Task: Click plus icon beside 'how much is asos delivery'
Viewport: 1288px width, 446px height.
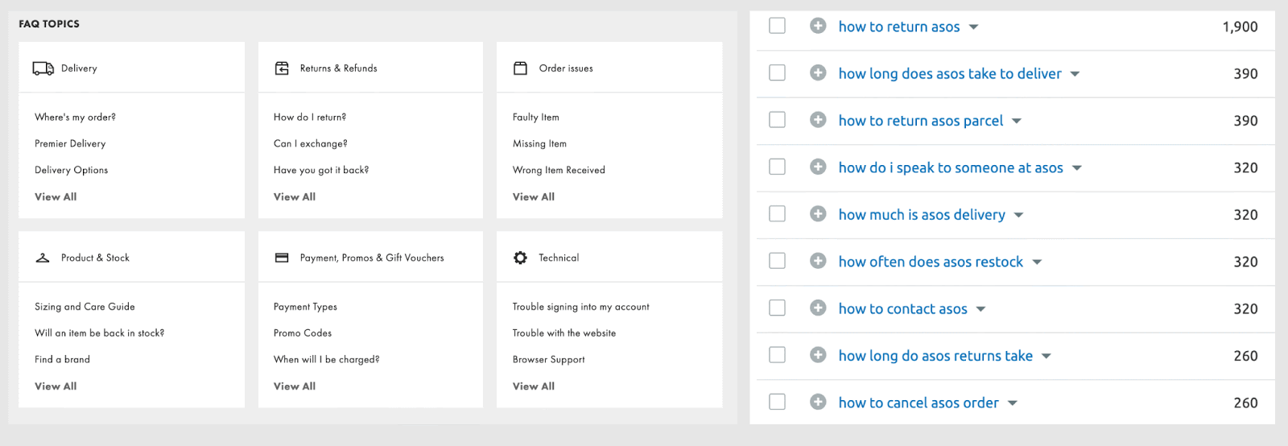Action: pos(818,214)
